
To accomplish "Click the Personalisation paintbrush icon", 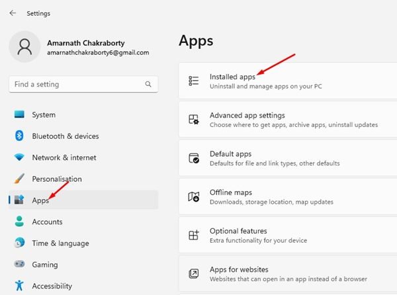I will tap(19, 179).
